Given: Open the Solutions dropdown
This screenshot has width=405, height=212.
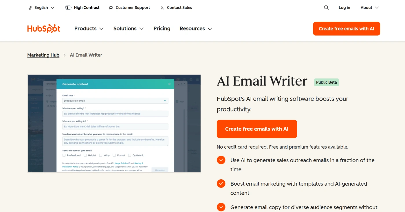Looking at the screenshot, I should [129, 29].
